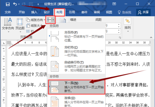Image resolution: width=155 pixels, height=107 pixels.
Task: Open the 引用 references tab
Action: point(72,12)
